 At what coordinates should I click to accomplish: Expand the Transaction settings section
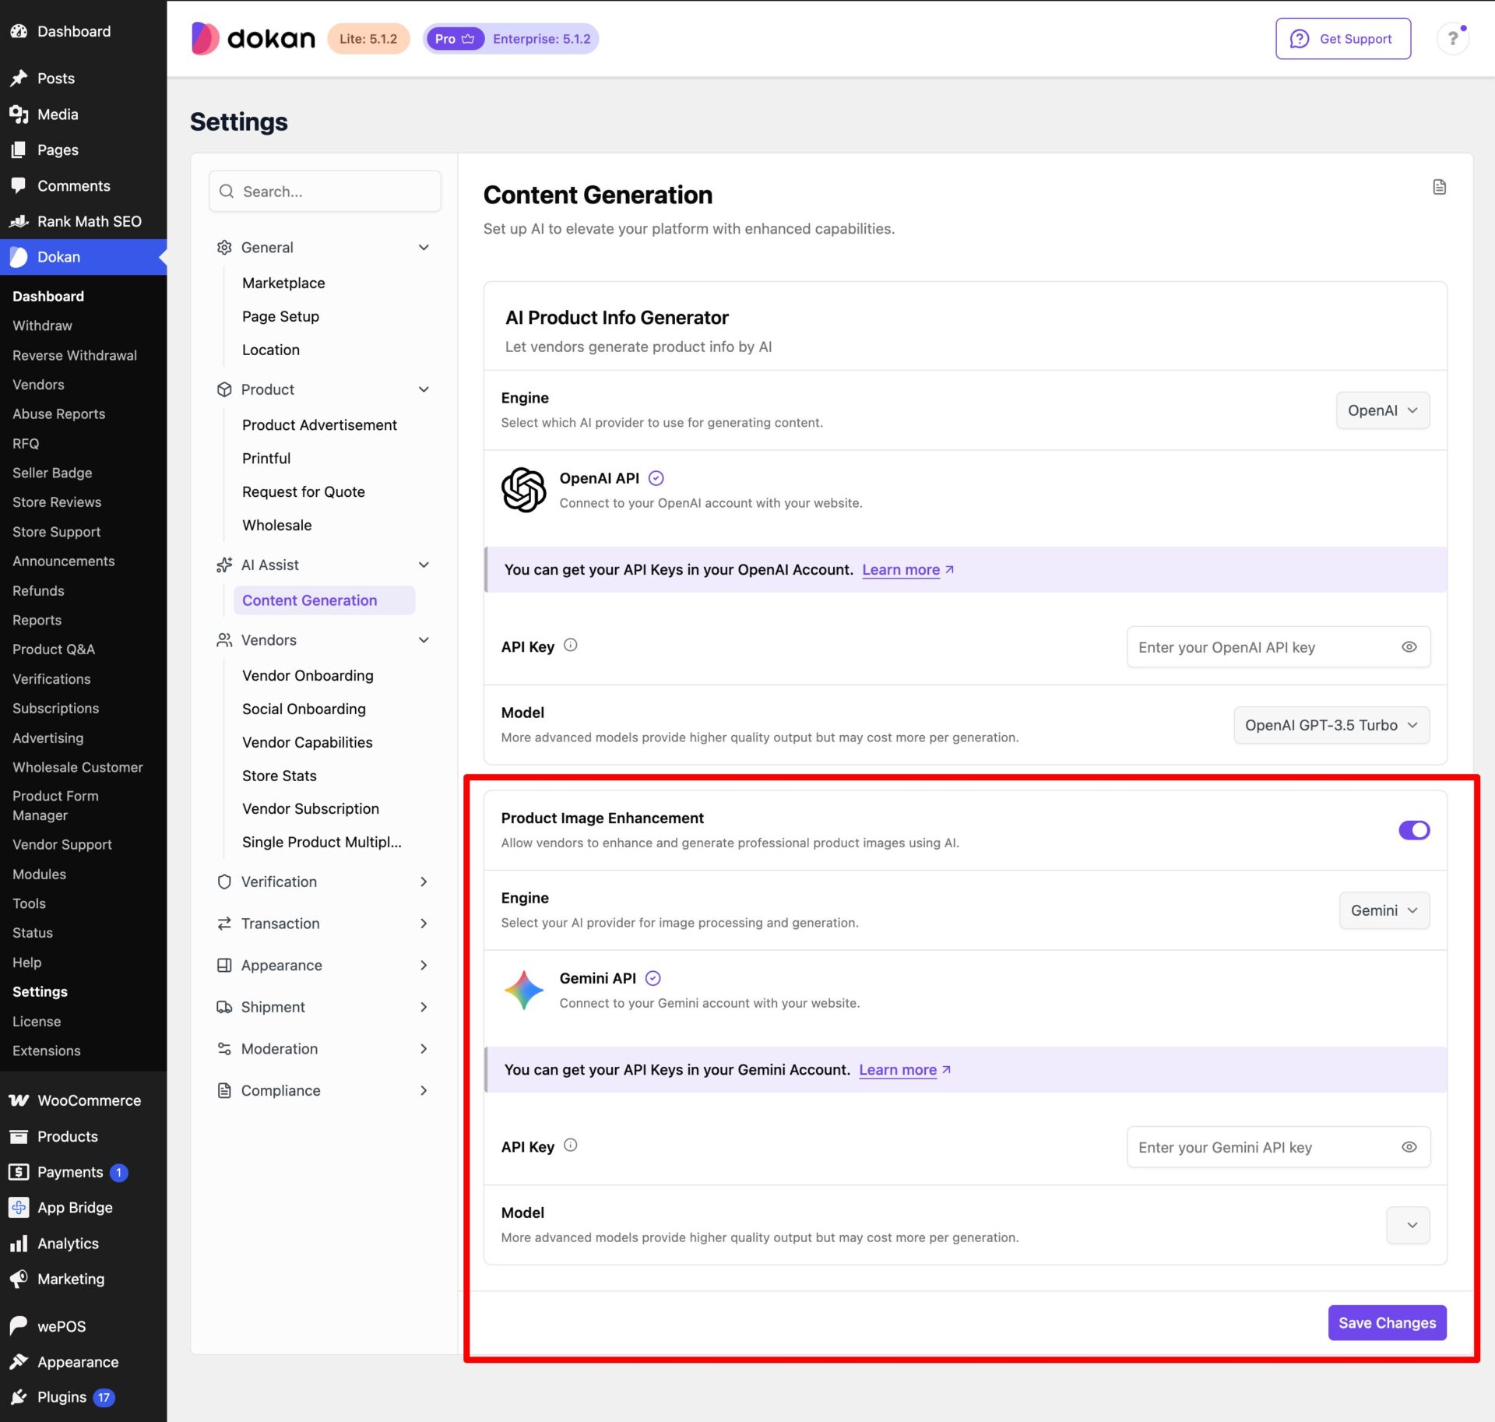323,924
